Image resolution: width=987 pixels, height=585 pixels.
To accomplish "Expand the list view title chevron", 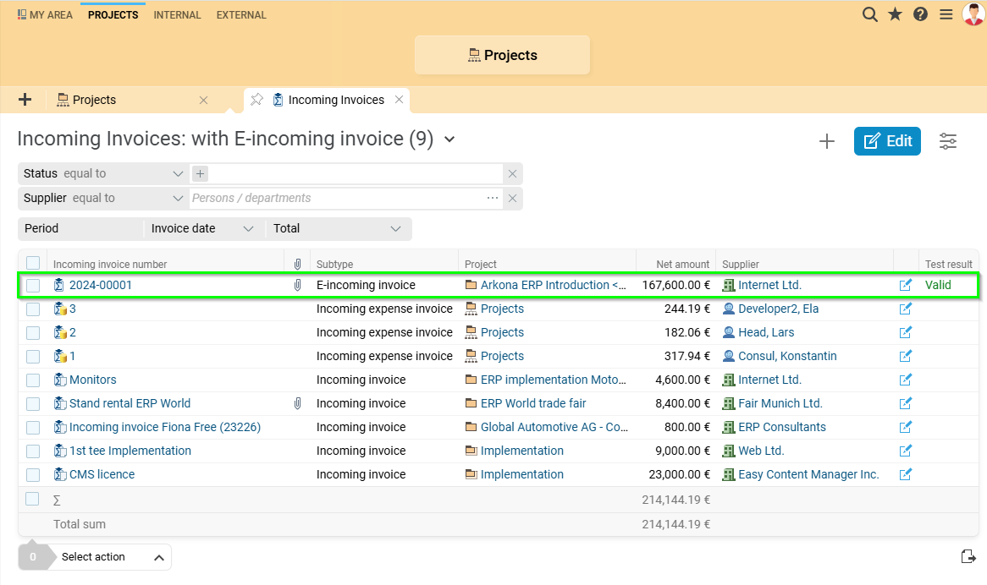I will click(x=450, y=139).
